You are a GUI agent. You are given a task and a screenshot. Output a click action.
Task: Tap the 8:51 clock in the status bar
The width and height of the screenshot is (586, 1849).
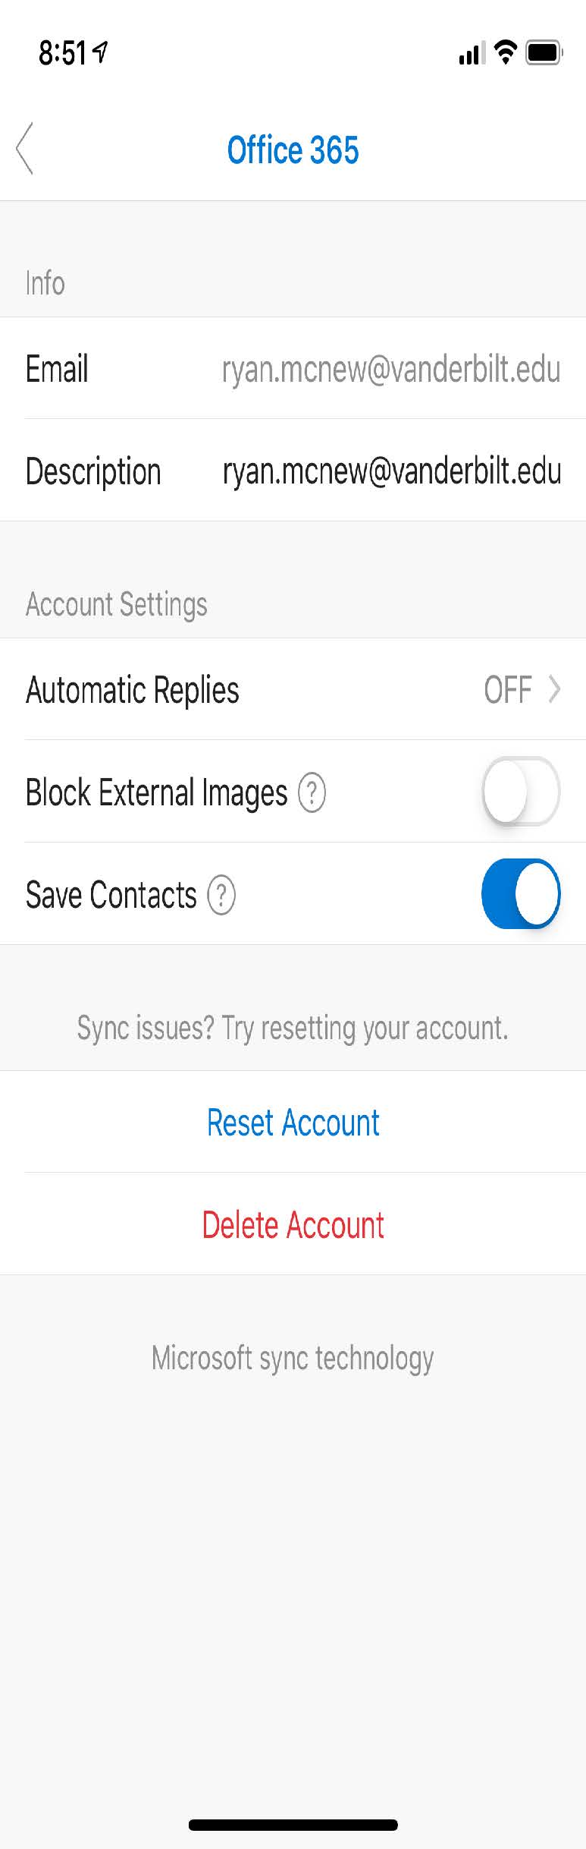(63, 53)
